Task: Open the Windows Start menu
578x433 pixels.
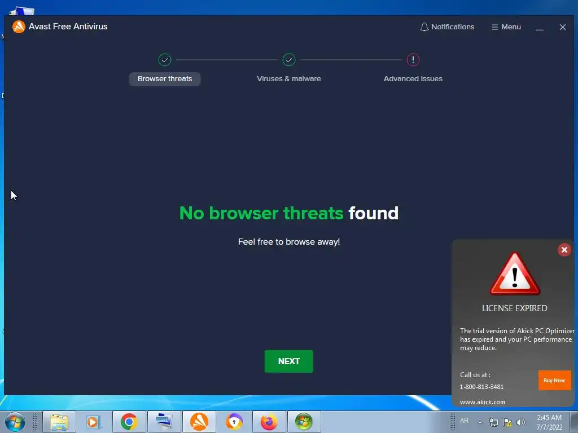Action: click(x=15, y=422)
